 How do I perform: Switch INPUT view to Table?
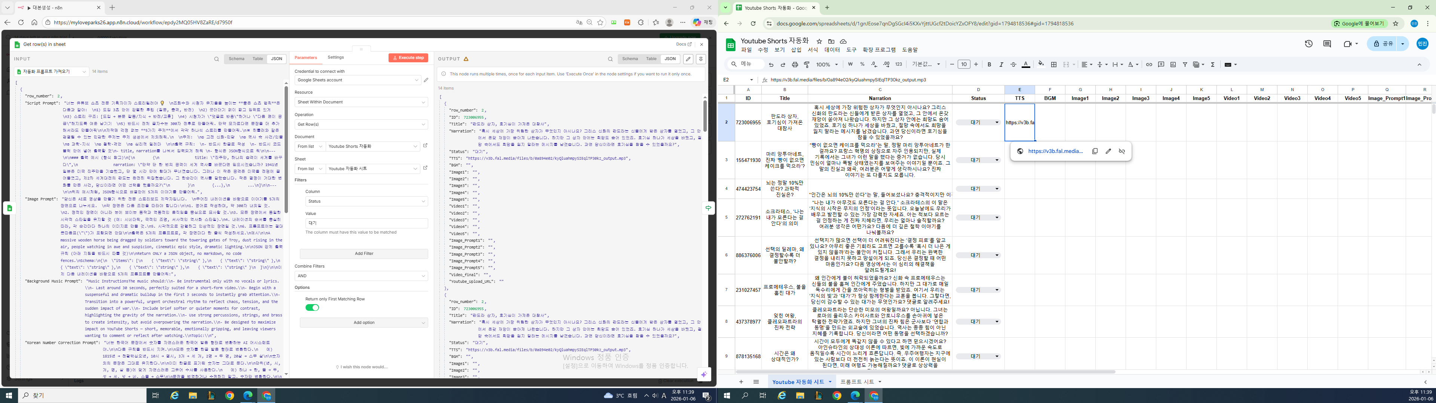(258, 59)
